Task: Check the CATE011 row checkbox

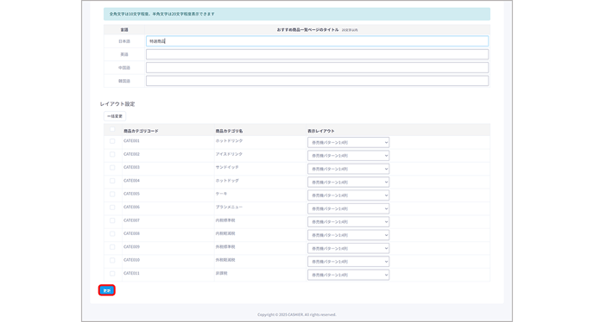Action: pyautogui.click(x=112, y=273)
